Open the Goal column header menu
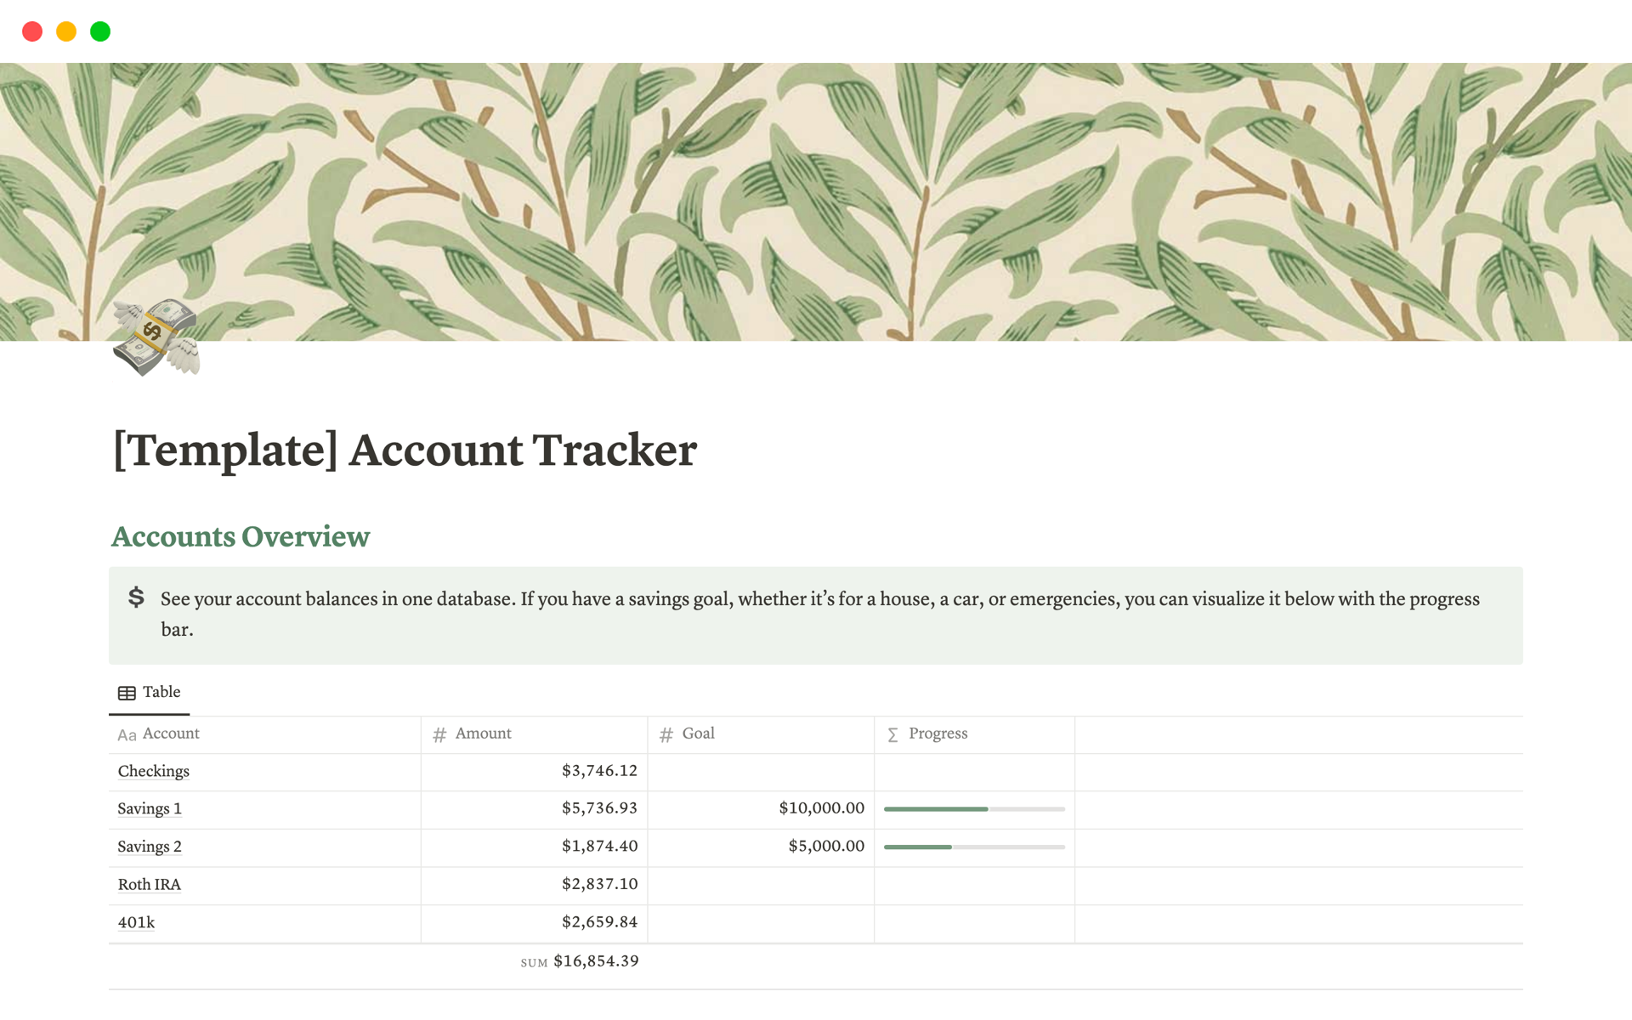Image resolution: width=1632 pixels, height=1020 pixels. pos(698,734)
